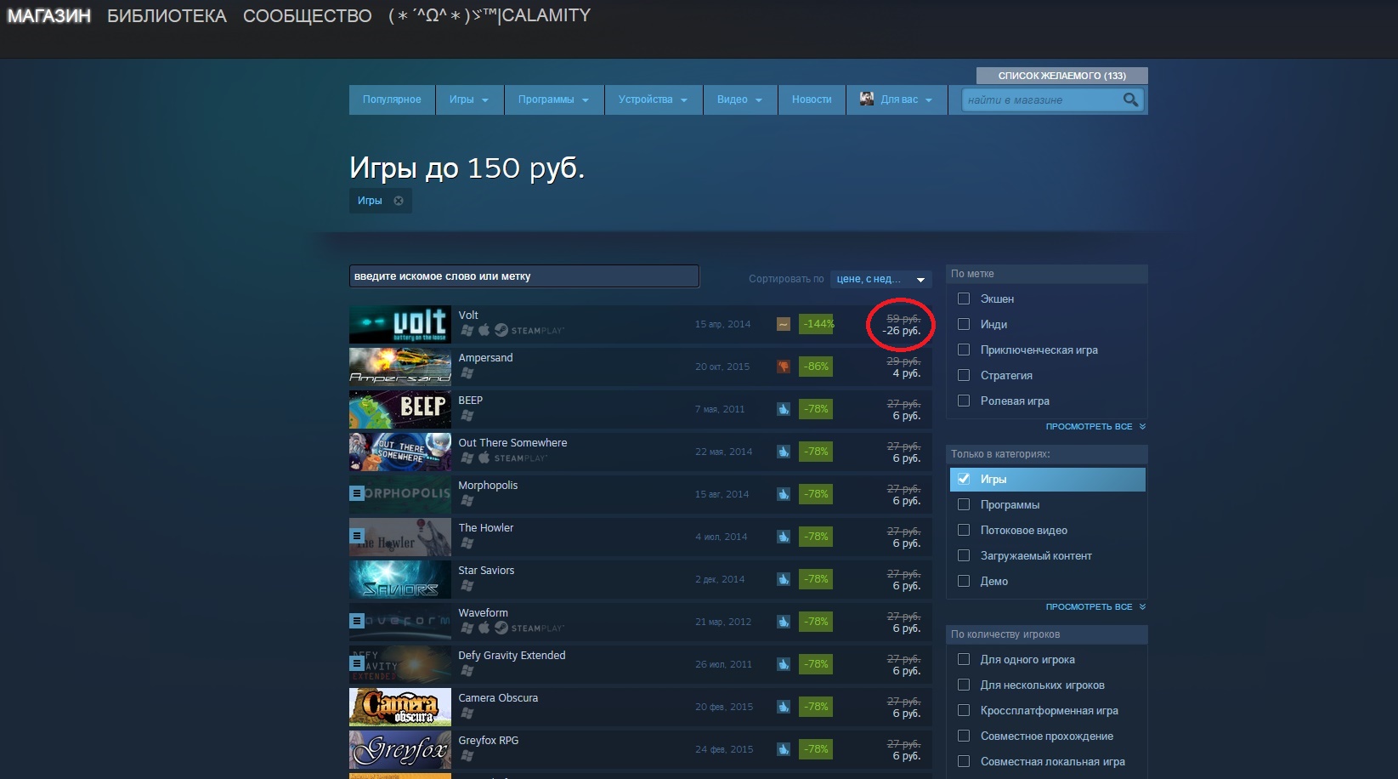Viewport: 1398px width, 779px height.
Task: Open the Star Saviors thumbnail
Action: 400,579
